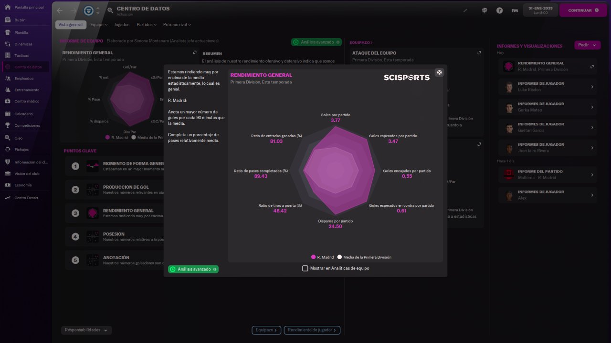611x343 pixels.
Task: Click the R. Madrid legend swatch behind the popup
Action: (x=107, y=137)
